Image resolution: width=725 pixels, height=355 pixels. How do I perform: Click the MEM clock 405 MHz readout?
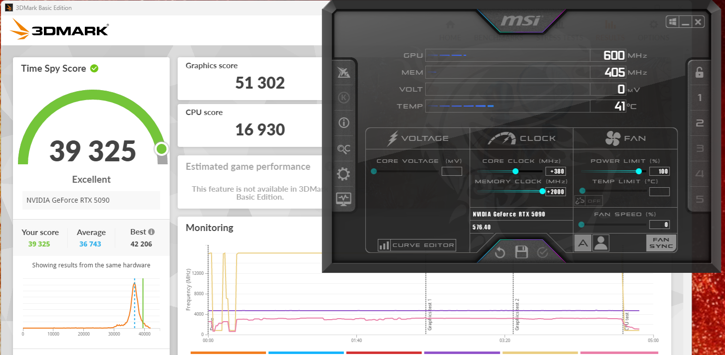point(614,72)
